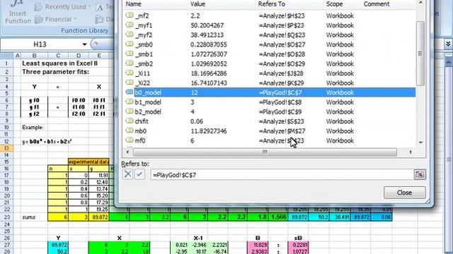Viewport: 453px width, 254px height.
Task: Cancel the Refers to edit with X icon
Action: coord(127,174)
